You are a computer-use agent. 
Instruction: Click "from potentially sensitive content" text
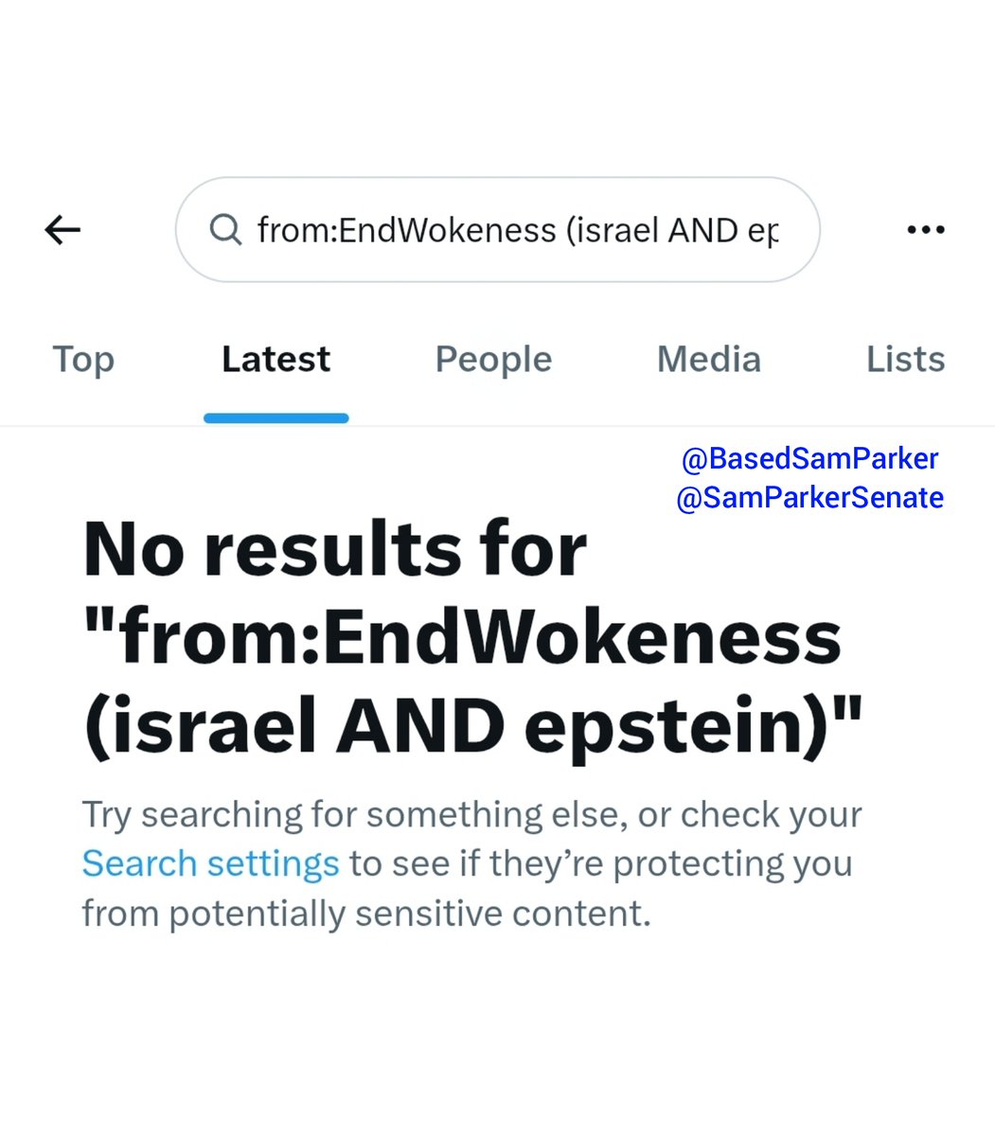pos(366,914)
